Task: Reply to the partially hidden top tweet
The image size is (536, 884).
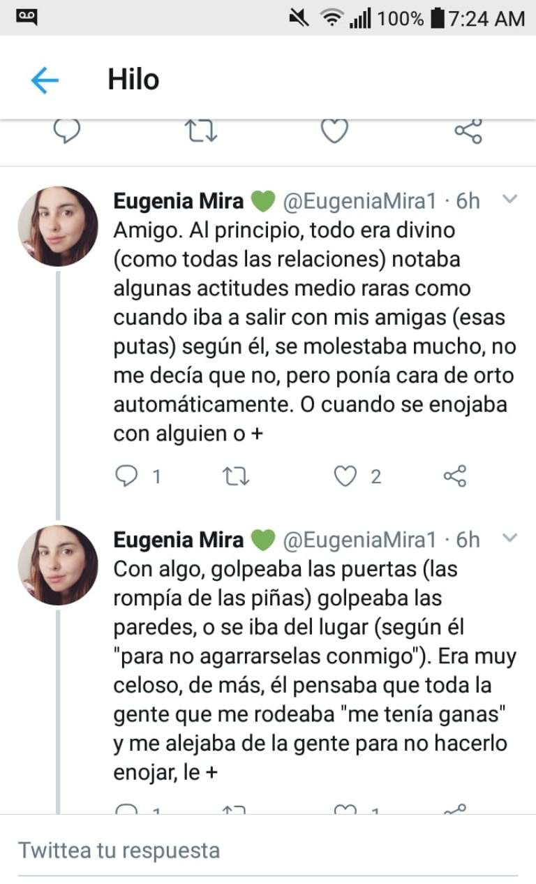Action: click(x=68, y=131)
